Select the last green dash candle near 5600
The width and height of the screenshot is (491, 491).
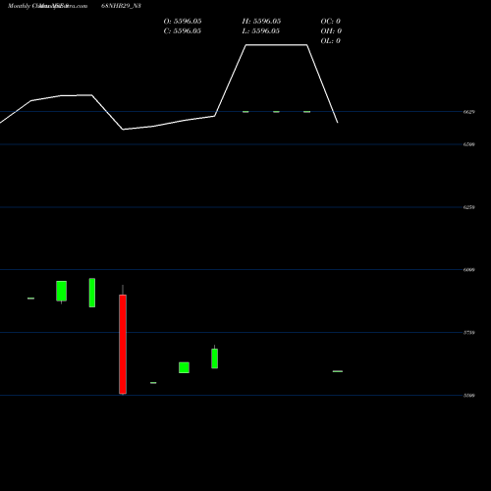point(338,371)
